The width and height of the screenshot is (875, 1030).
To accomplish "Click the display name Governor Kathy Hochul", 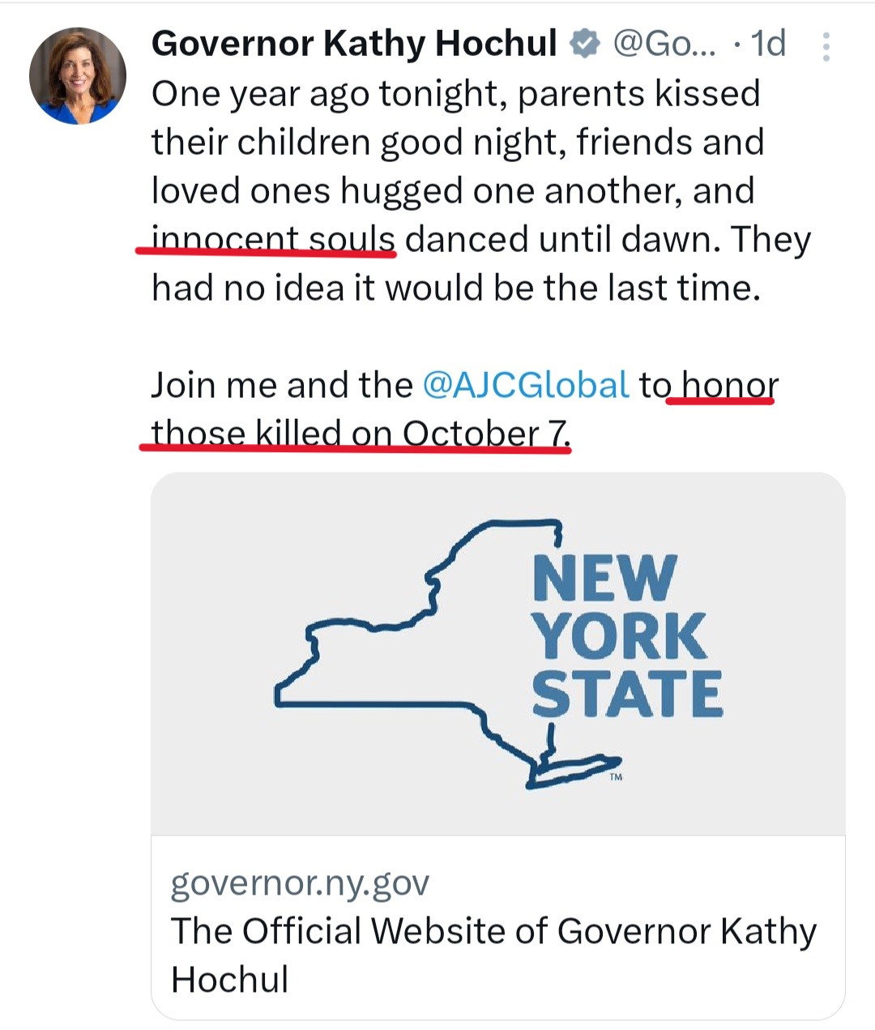I will click(x=354, y=44).
